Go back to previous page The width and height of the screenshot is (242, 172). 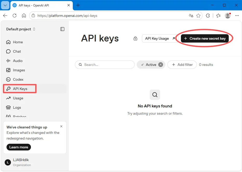point(5,16)
